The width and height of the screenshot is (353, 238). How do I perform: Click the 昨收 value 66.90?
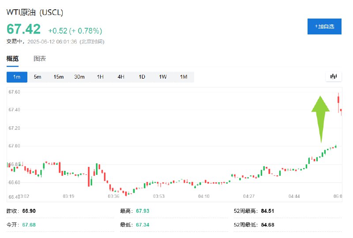click(29, 211)
